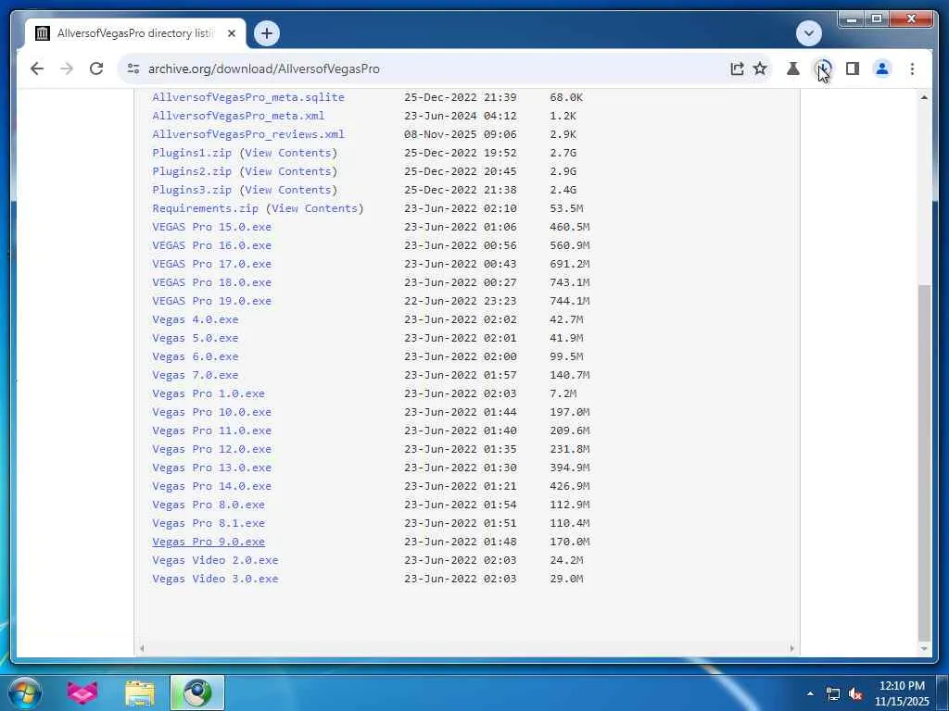Screen dimensions: 949x711
Task: Click the forward navigation arrow
Action: tap(67, 69)
